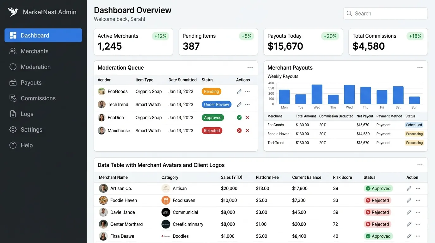435x243 pixels.
Task: Edit the TechTrend moderation item
Action: [x=239, y=104]
